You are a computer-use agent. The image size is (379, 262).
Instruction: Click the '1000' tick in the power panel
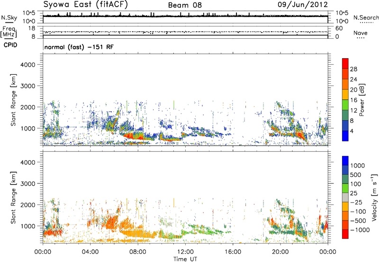point(28,128)
